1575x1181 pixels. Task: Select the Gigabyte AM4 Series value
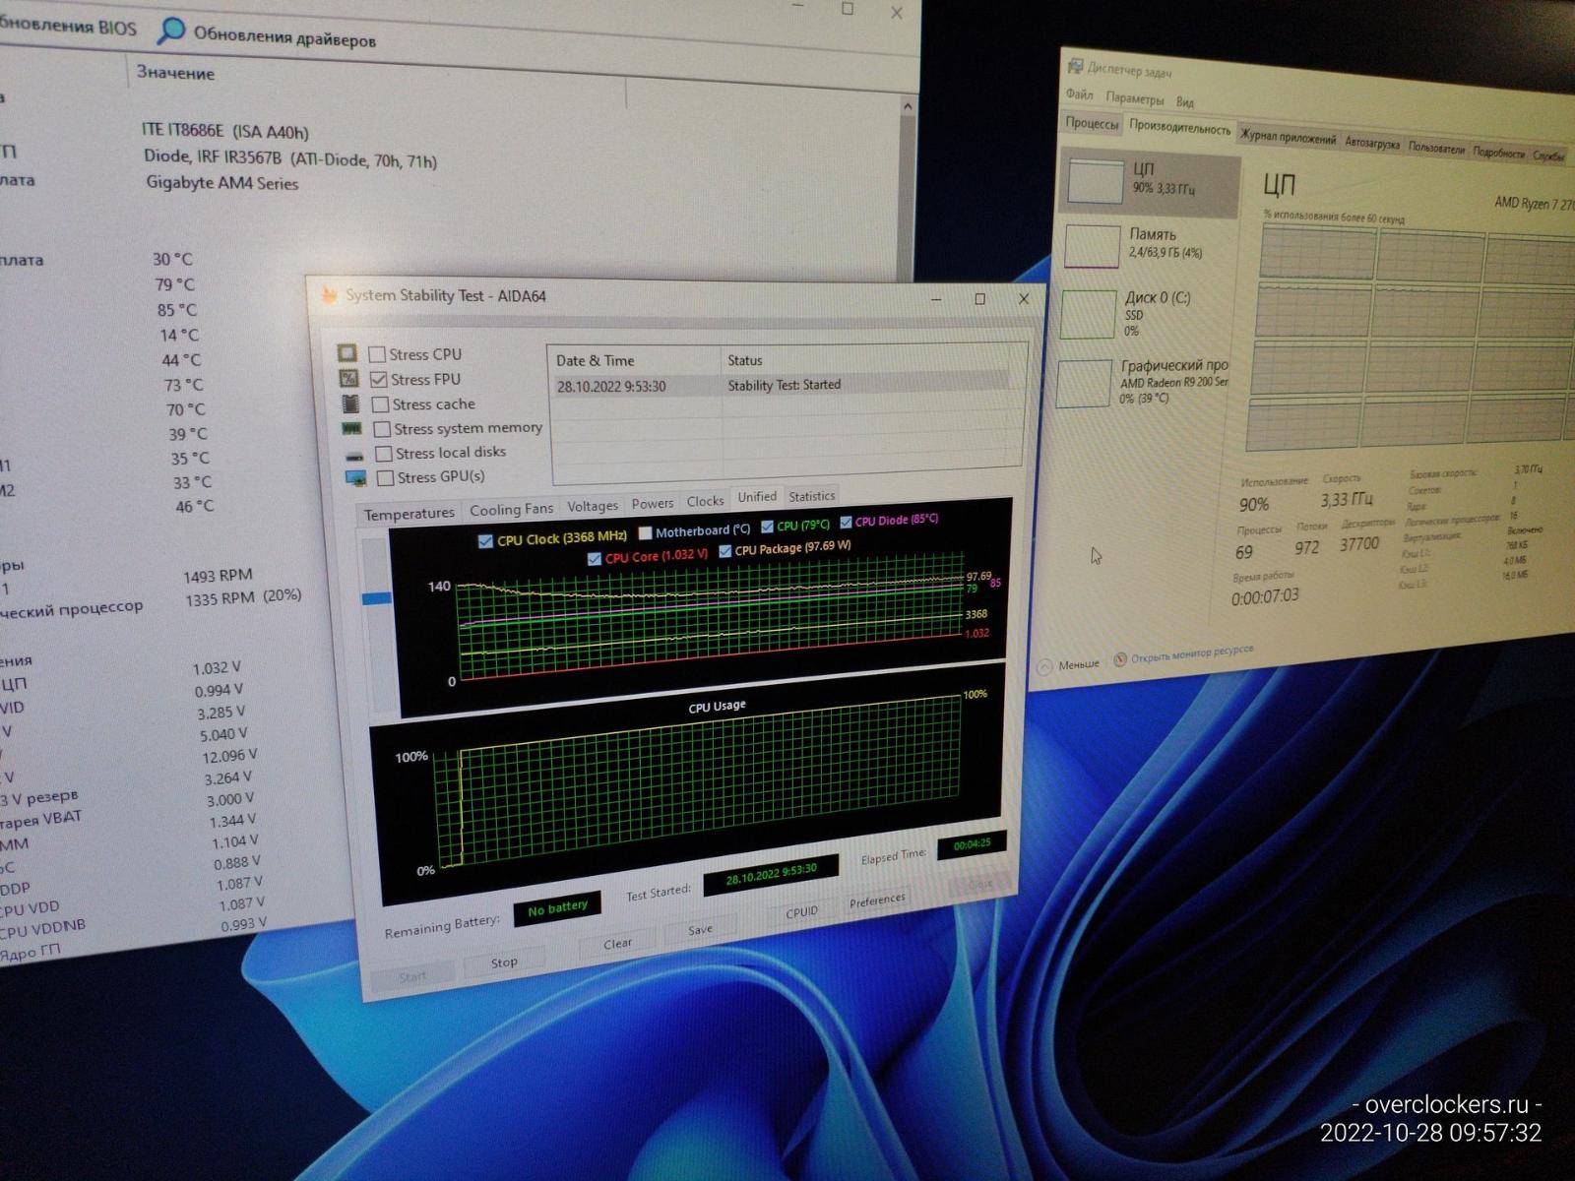[x=222, y=182]
